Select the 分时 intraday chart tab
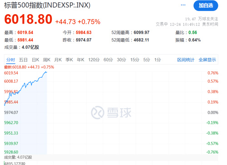227x165 pixels. (x=10, y=60)
